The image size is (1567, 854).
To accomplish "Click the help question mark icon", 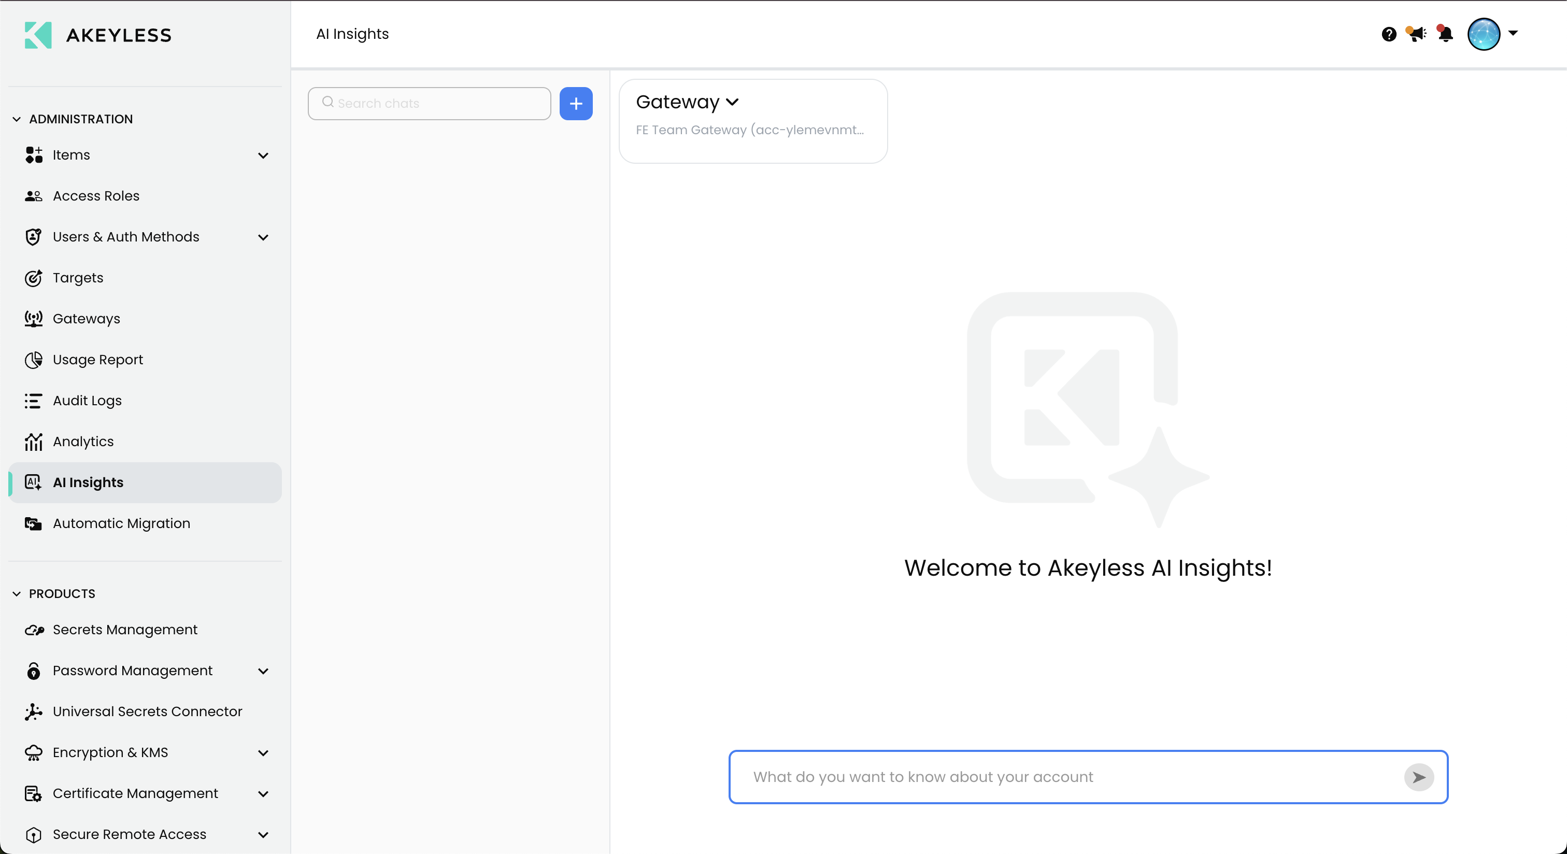I will (1389, 34).
